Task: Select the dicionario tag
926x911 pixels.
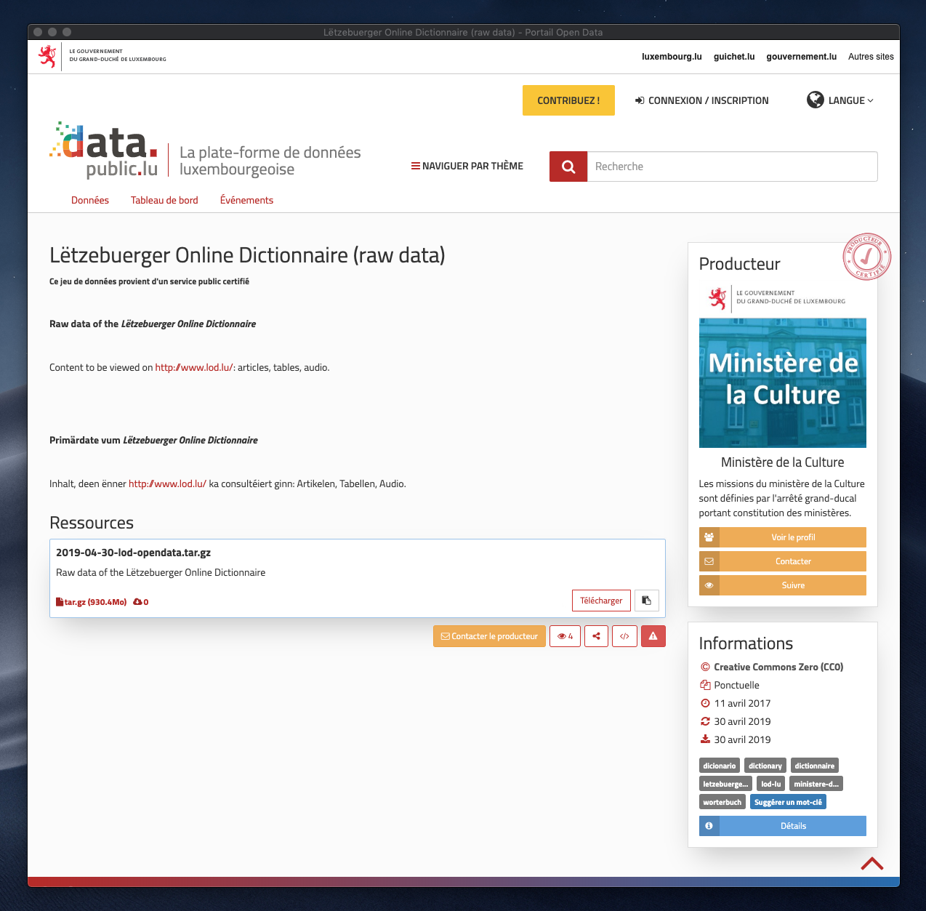Action: point(720,766)
